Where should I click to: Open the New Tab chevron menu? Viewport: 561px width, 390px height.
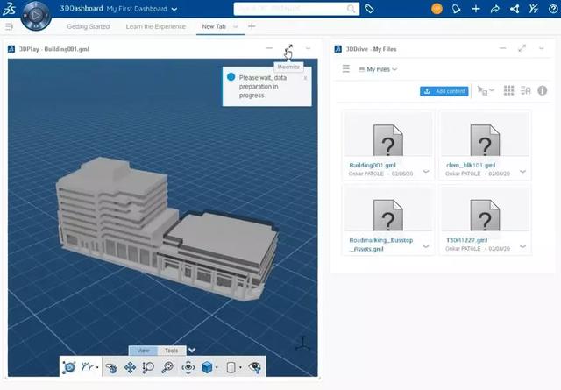[x=236, y=26]
